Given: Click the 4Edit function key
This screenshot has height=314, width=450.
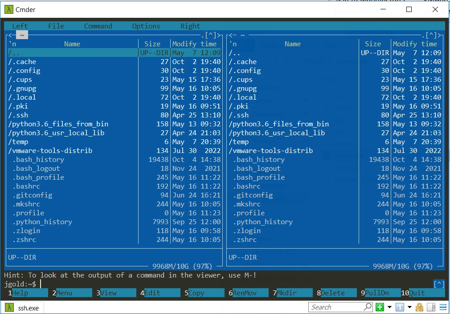Looking at the screenshot, I should 160,293.
